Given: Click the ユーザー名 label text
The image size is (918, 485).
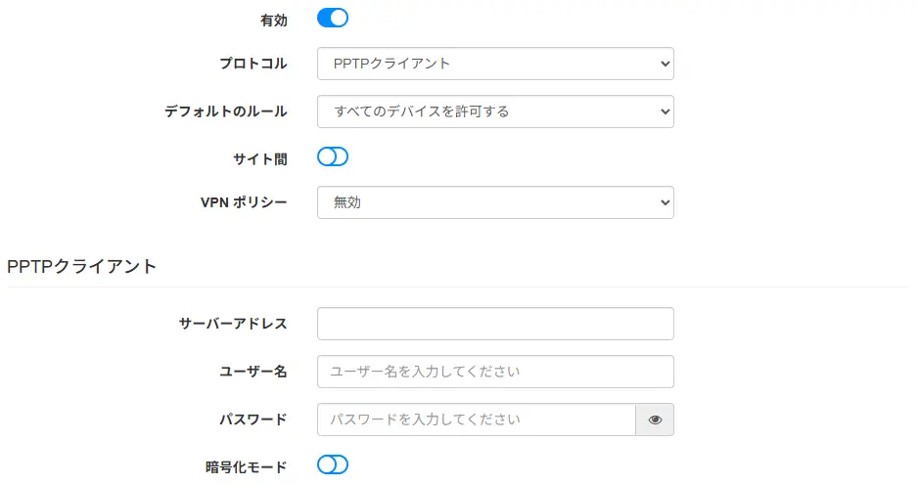Looking at the screenshot, I should click(x=252, y=372).
